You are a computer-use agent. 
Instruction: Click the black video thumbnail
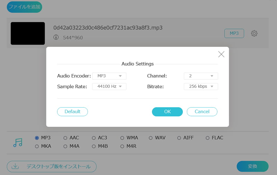coord(28,33)
